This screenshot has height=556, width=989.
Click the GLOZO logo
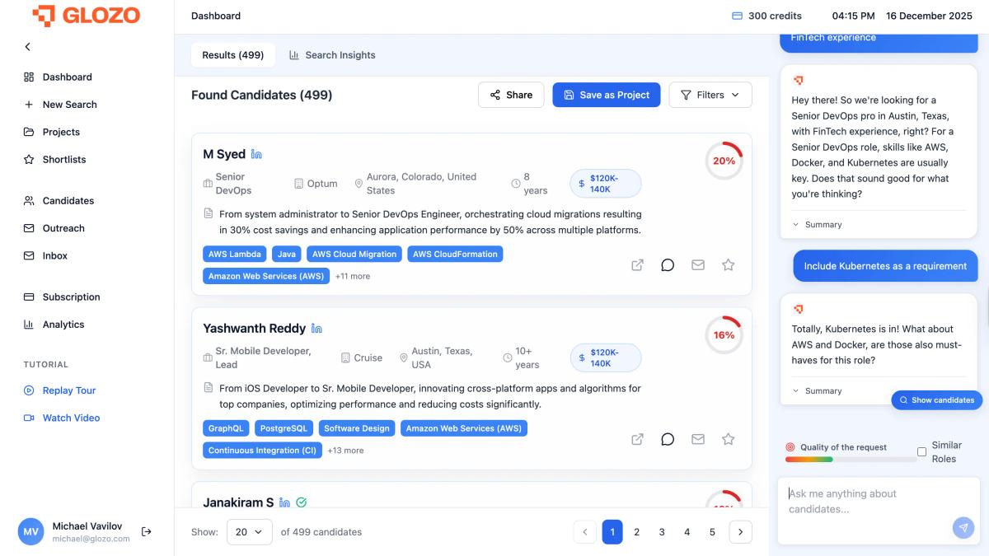86,15
